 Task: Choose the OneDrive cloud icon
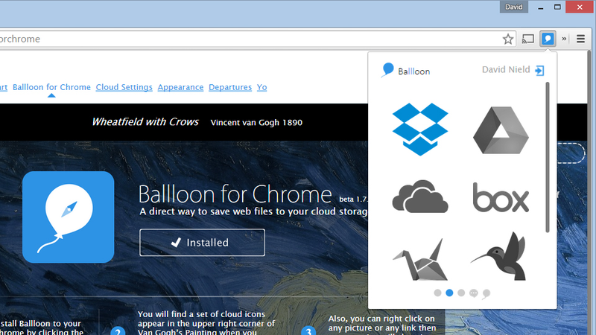(420, 197)
